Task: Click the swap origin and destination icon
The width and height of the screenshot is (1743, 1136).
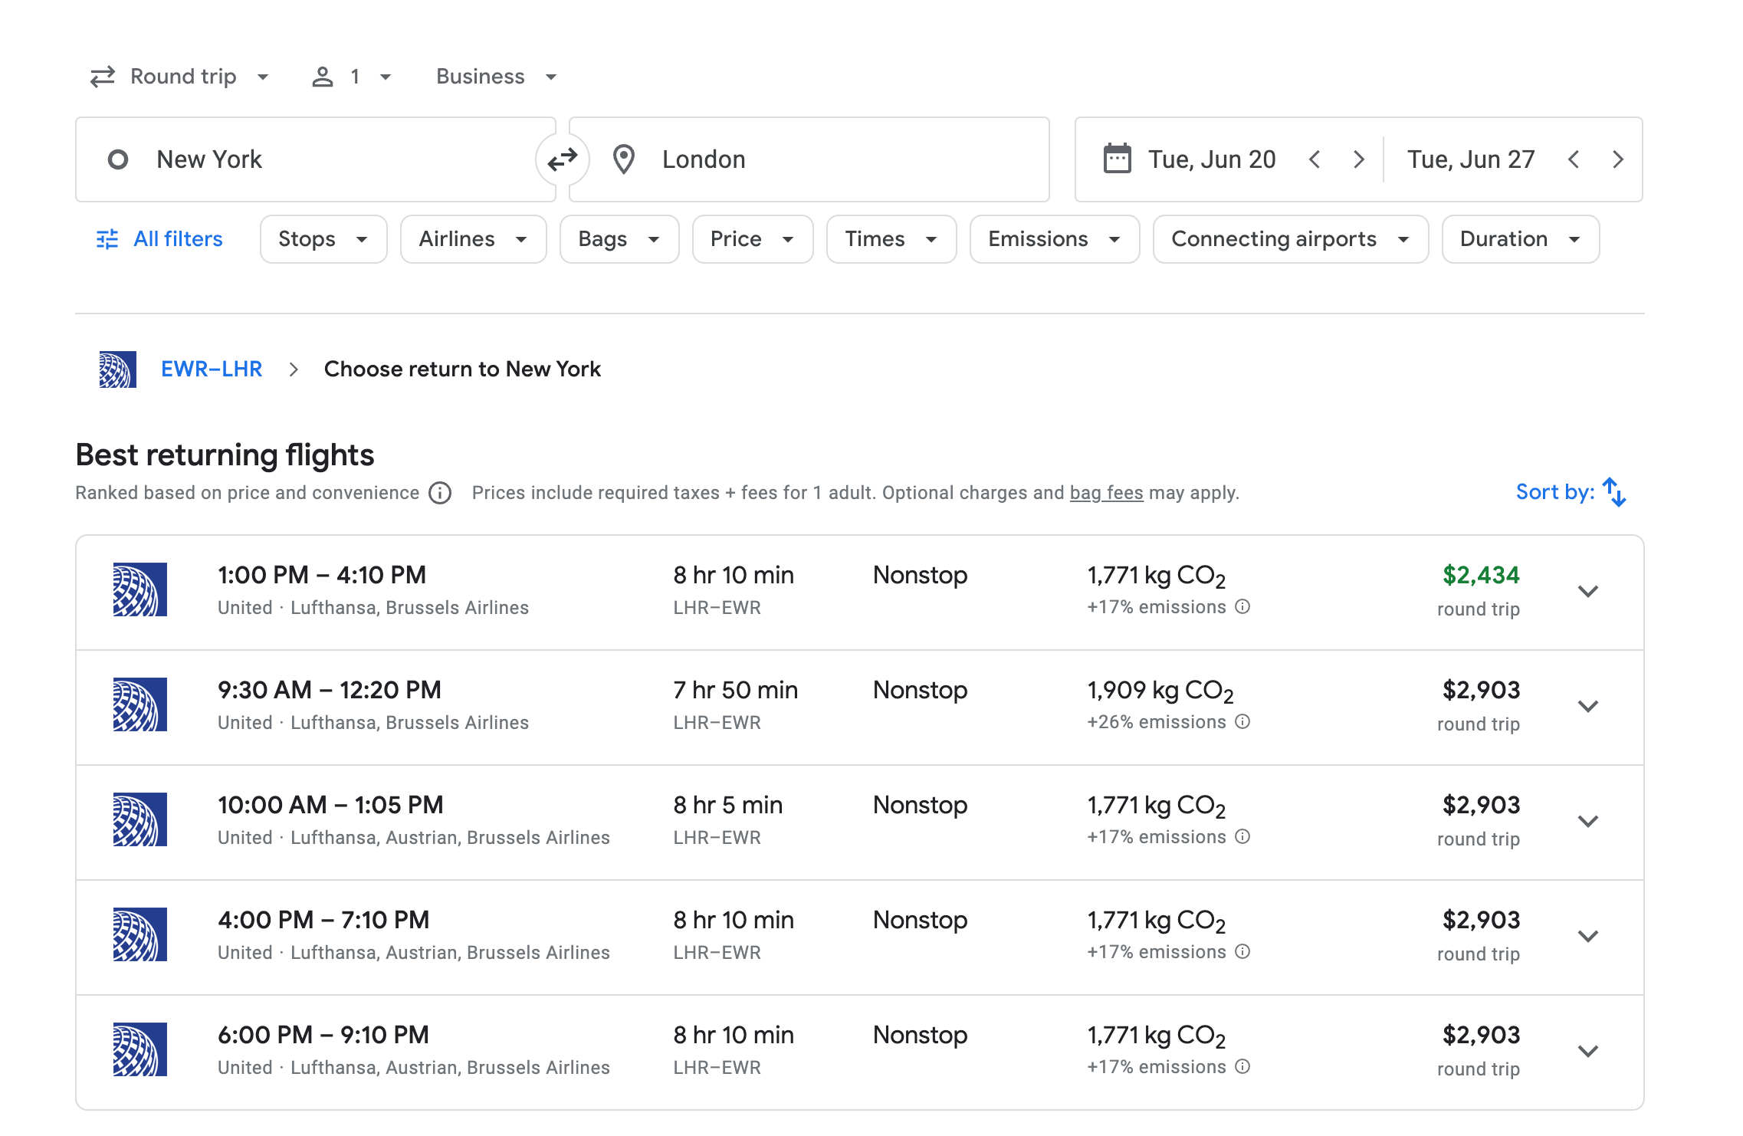Action: (562, 159)
